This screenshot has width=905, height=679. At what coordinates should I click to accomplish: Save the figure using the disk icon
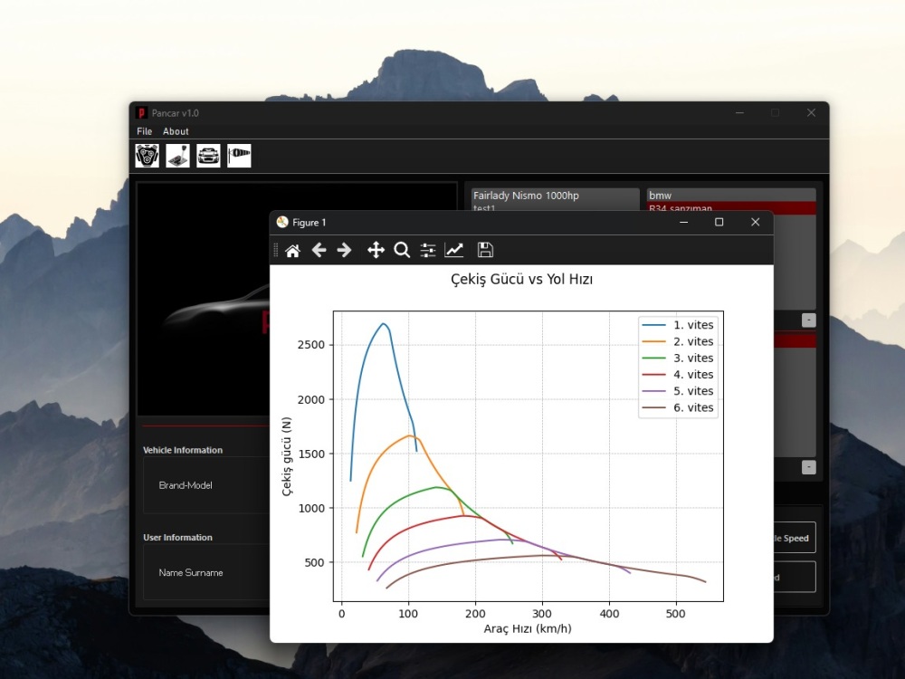point(485,250)
